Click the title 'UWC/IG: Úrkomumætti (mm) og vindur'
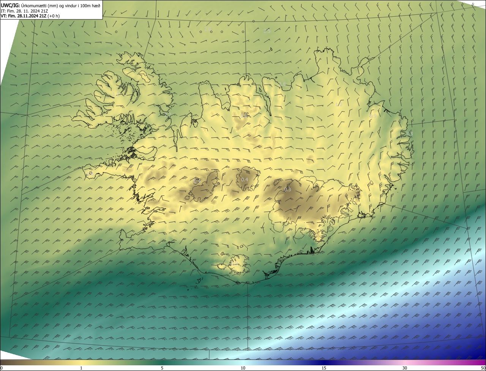This screenshot has height=371, width=486. coord(50,5)
